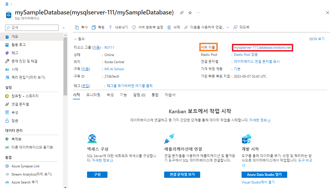Click 이동 link next to 구독
This screenshot has width=330, height=188.
[86, 69]
